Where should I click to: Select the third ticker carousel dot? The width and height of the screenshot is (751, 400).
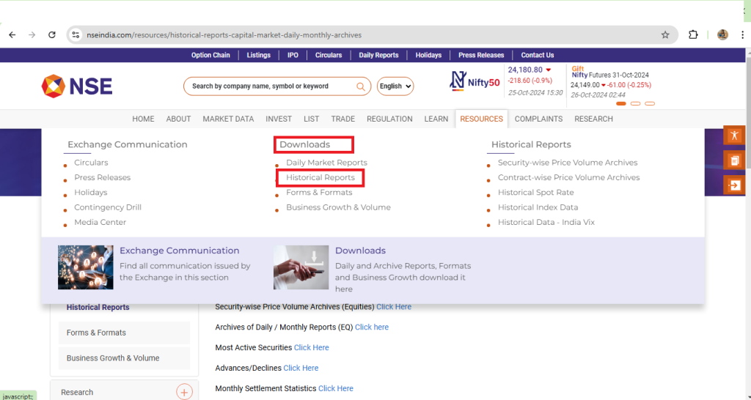pyautogui.click(x=650, y=103)
